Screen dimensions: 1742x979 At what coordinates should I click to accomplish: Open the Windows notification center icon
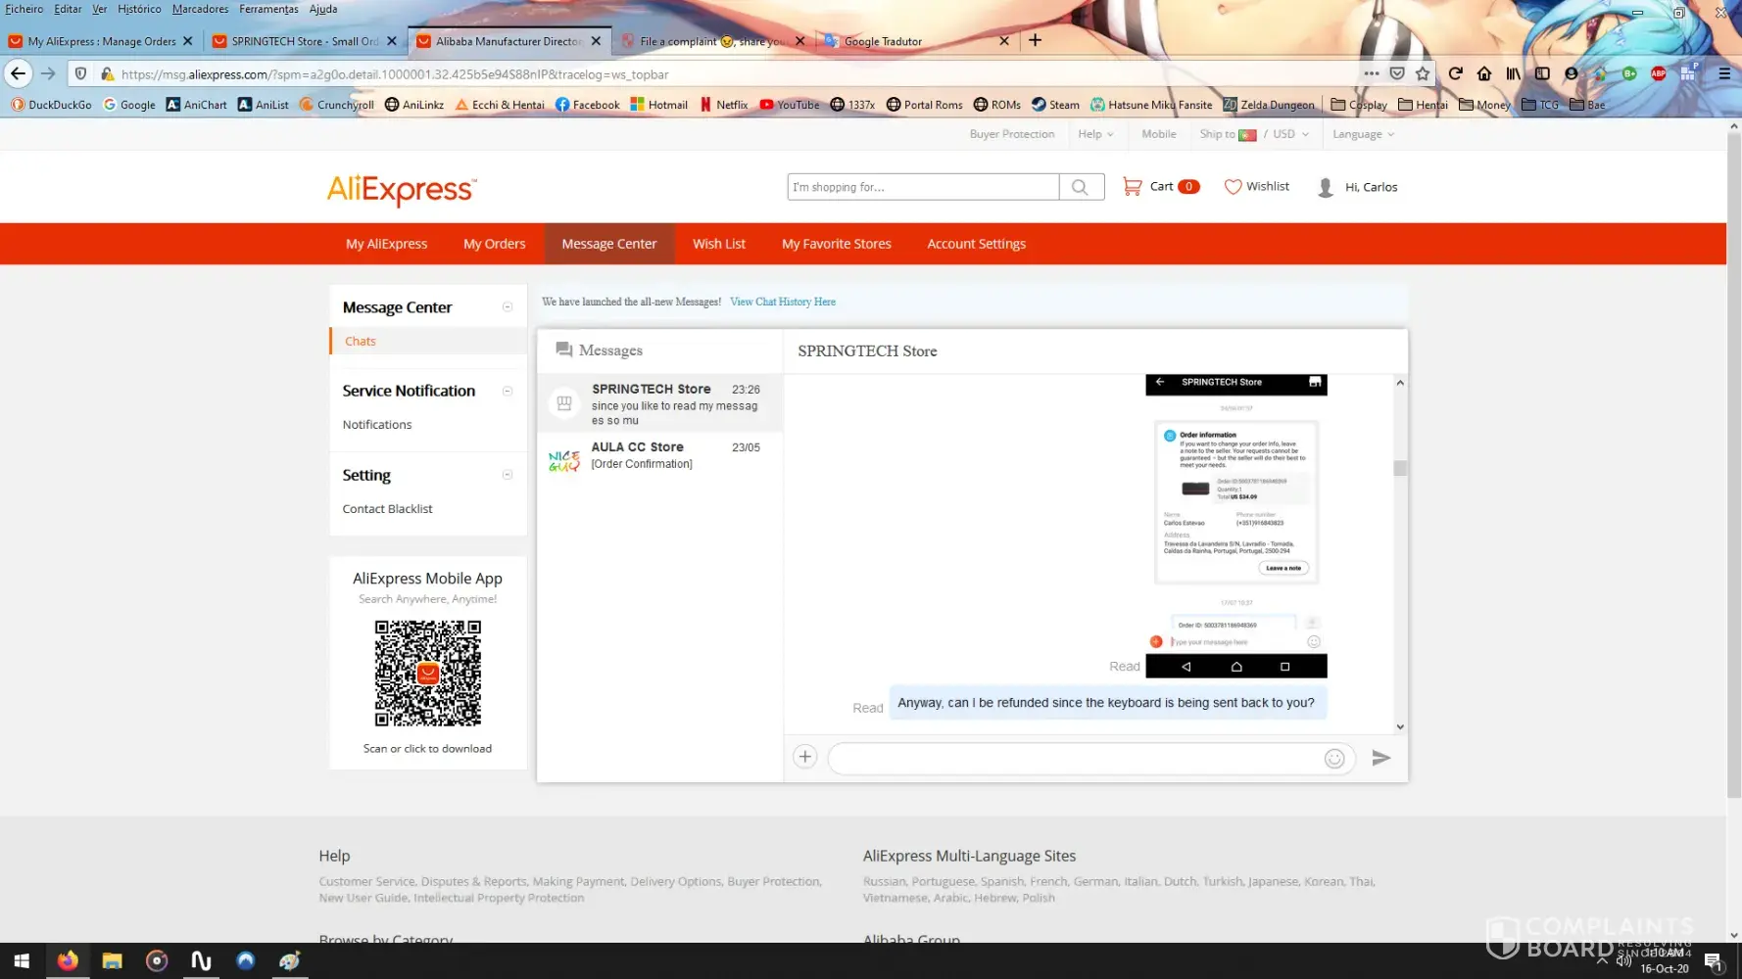click(1713, 961)
